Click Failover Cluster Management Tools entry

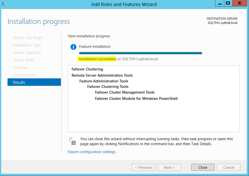pos(125,92)
